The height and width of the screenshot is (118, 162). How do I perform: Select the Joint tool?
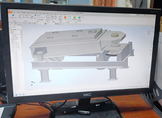pyautogui.click(x=32, y=16)
